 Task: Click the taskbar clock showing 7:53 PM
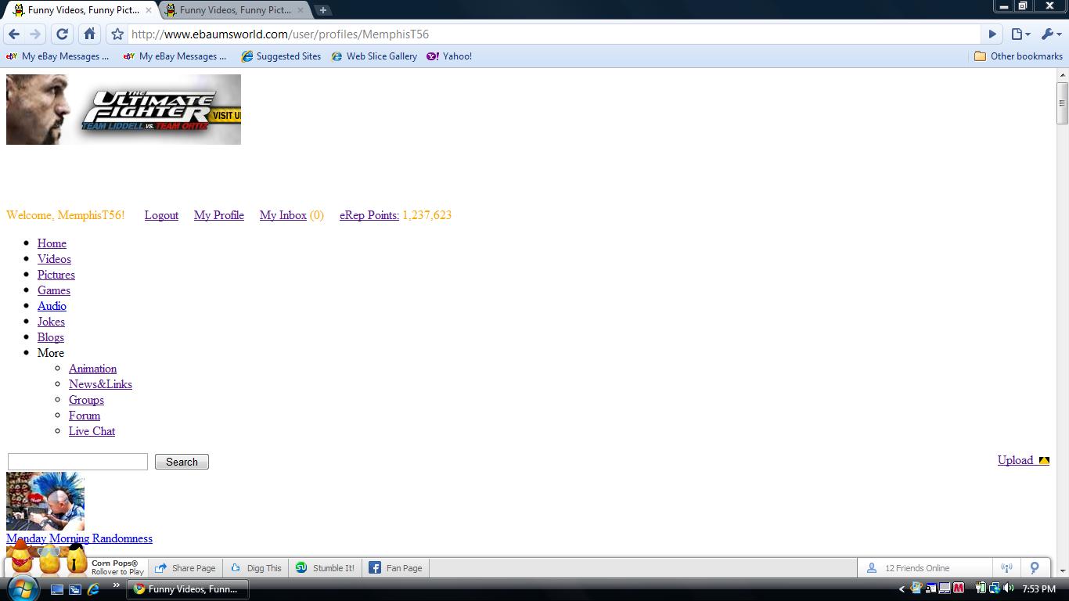1039,589
